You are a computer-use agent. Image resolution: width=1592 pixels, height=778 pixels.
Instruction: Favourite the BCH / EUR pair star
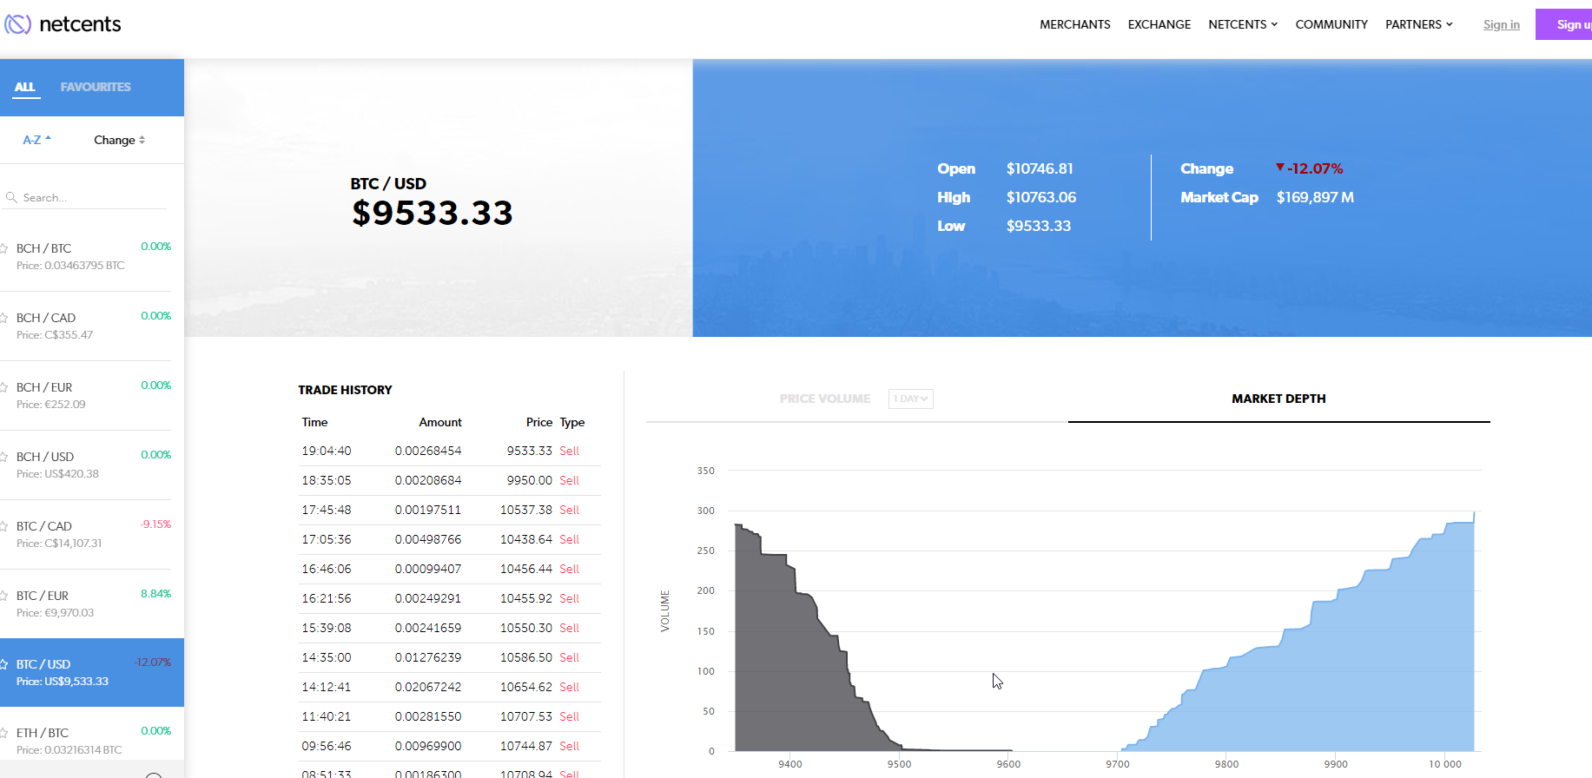tap(4, 387)
